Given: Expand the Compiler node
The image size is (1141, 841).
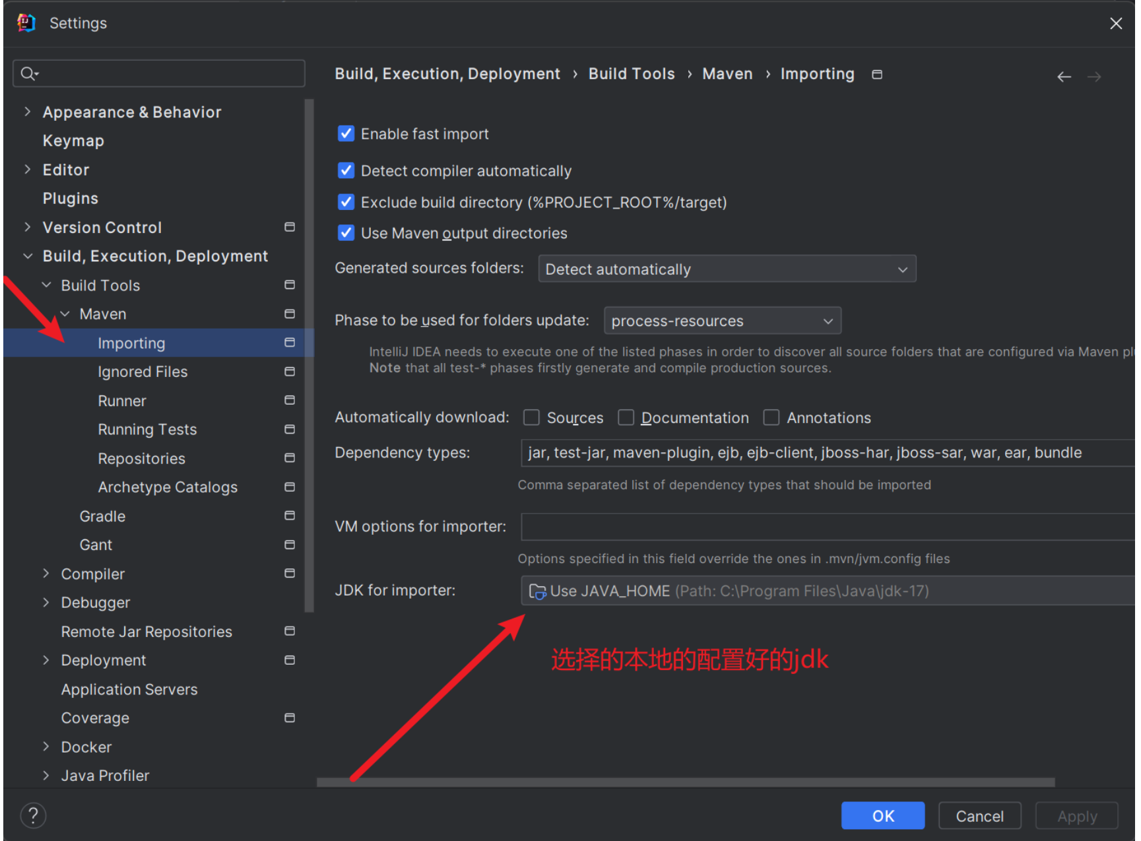Looking at the screenshot, I should (x=46, y=573).
